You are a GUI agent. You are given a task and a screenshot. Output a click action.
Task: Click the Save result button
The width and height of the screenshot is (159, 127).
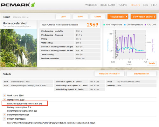coord(80,17)
